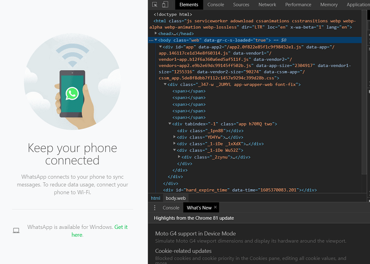Open the Application tab
This screenshot has height=264, width=370.
click(358, 5)
